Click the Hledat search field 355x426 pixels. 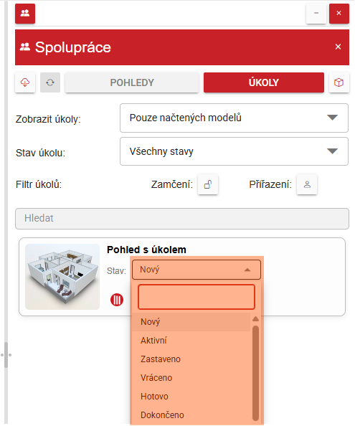182,219
